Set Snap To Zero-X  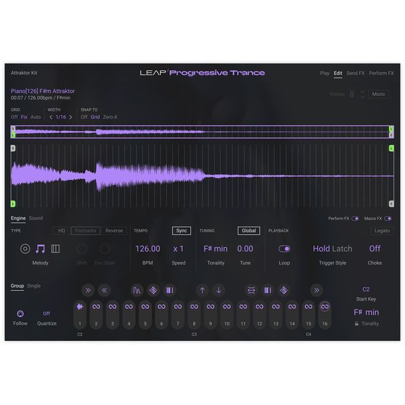coord(110,117)
